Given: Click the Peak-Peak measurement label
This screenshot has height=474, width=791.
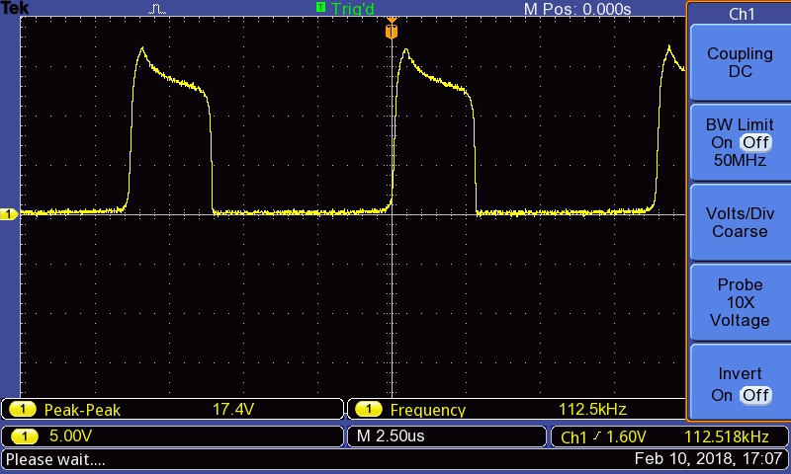Looking at the screenshot, I should coord(82,410).
